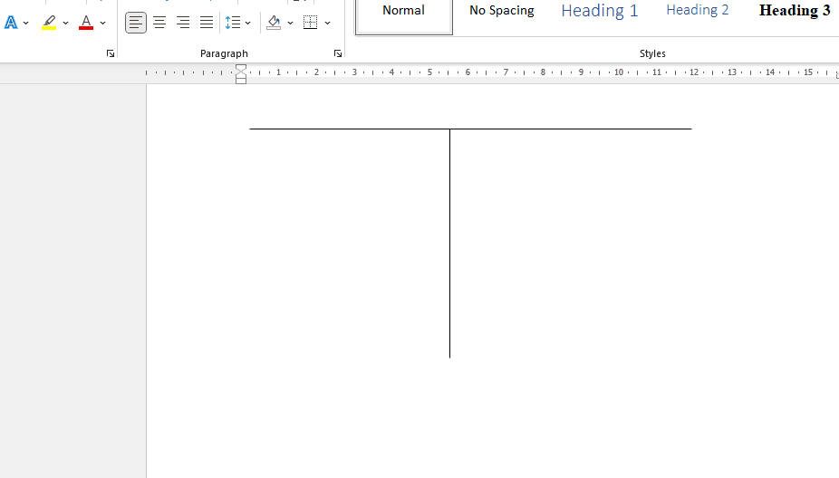The width and height of the screenshot is (839, 478).
Task: Click the borders grid icon
Action: 311,23
